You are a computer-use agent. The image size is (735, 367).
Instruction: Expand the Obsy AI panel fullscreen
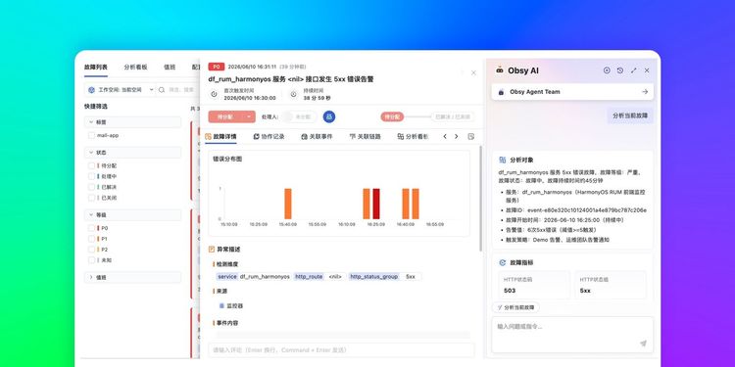tap(634, 70)
